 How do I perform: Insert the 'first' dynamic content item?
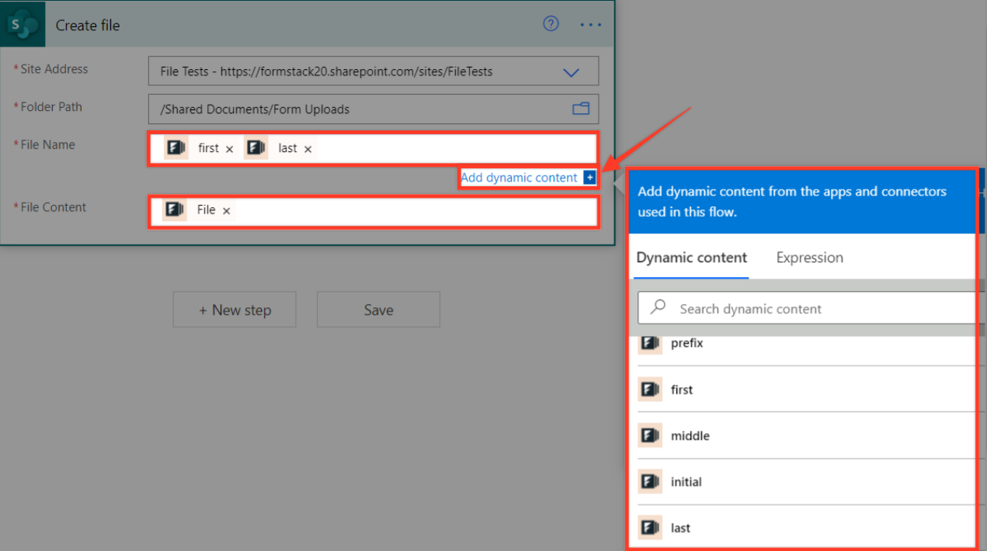tap(682, 390)
